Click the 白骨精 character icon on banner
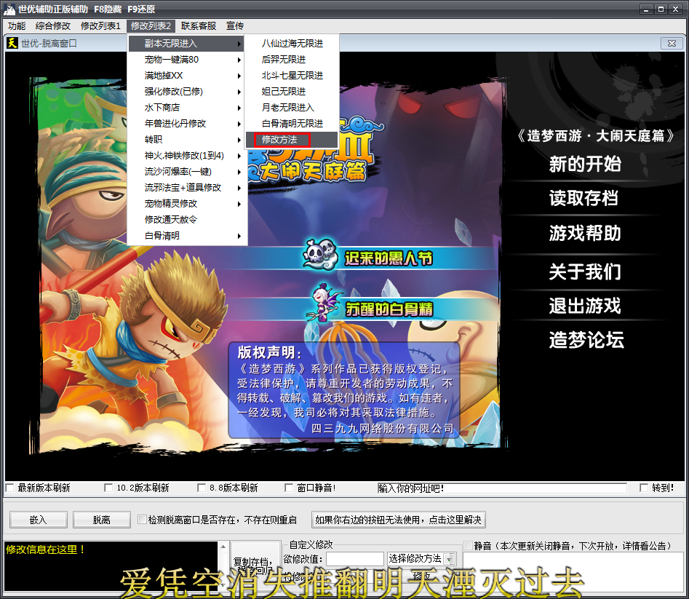This screenshot has width=689, height=599. [x=324, y=302]
